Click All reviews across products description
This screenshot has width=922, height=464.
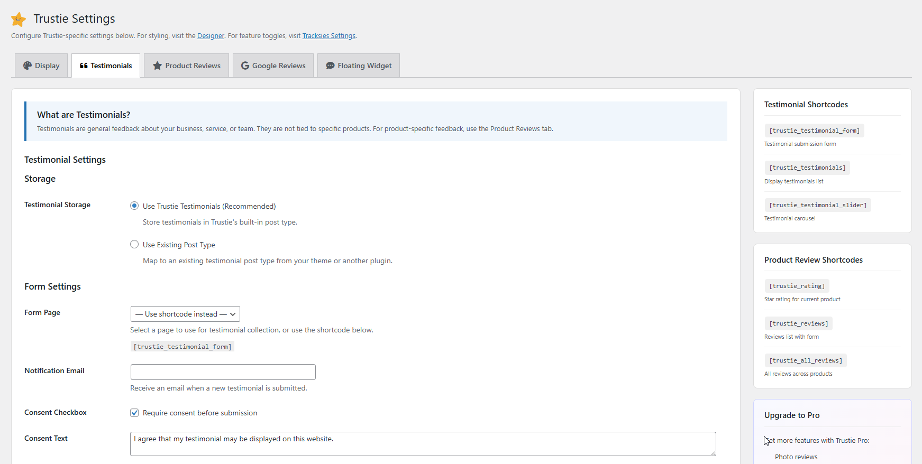point(798,374)
